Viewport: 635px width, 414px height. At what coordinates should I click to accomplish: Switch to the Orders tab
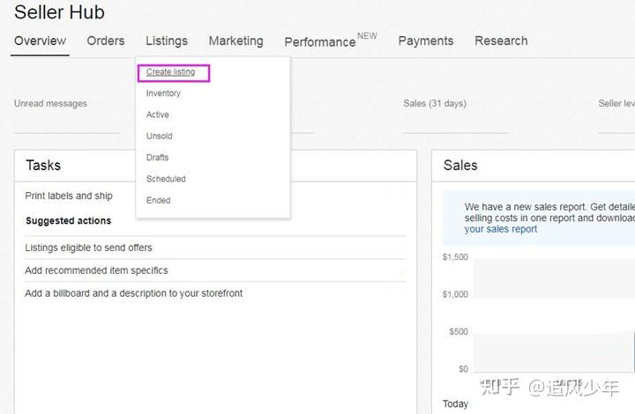(106, 41)
